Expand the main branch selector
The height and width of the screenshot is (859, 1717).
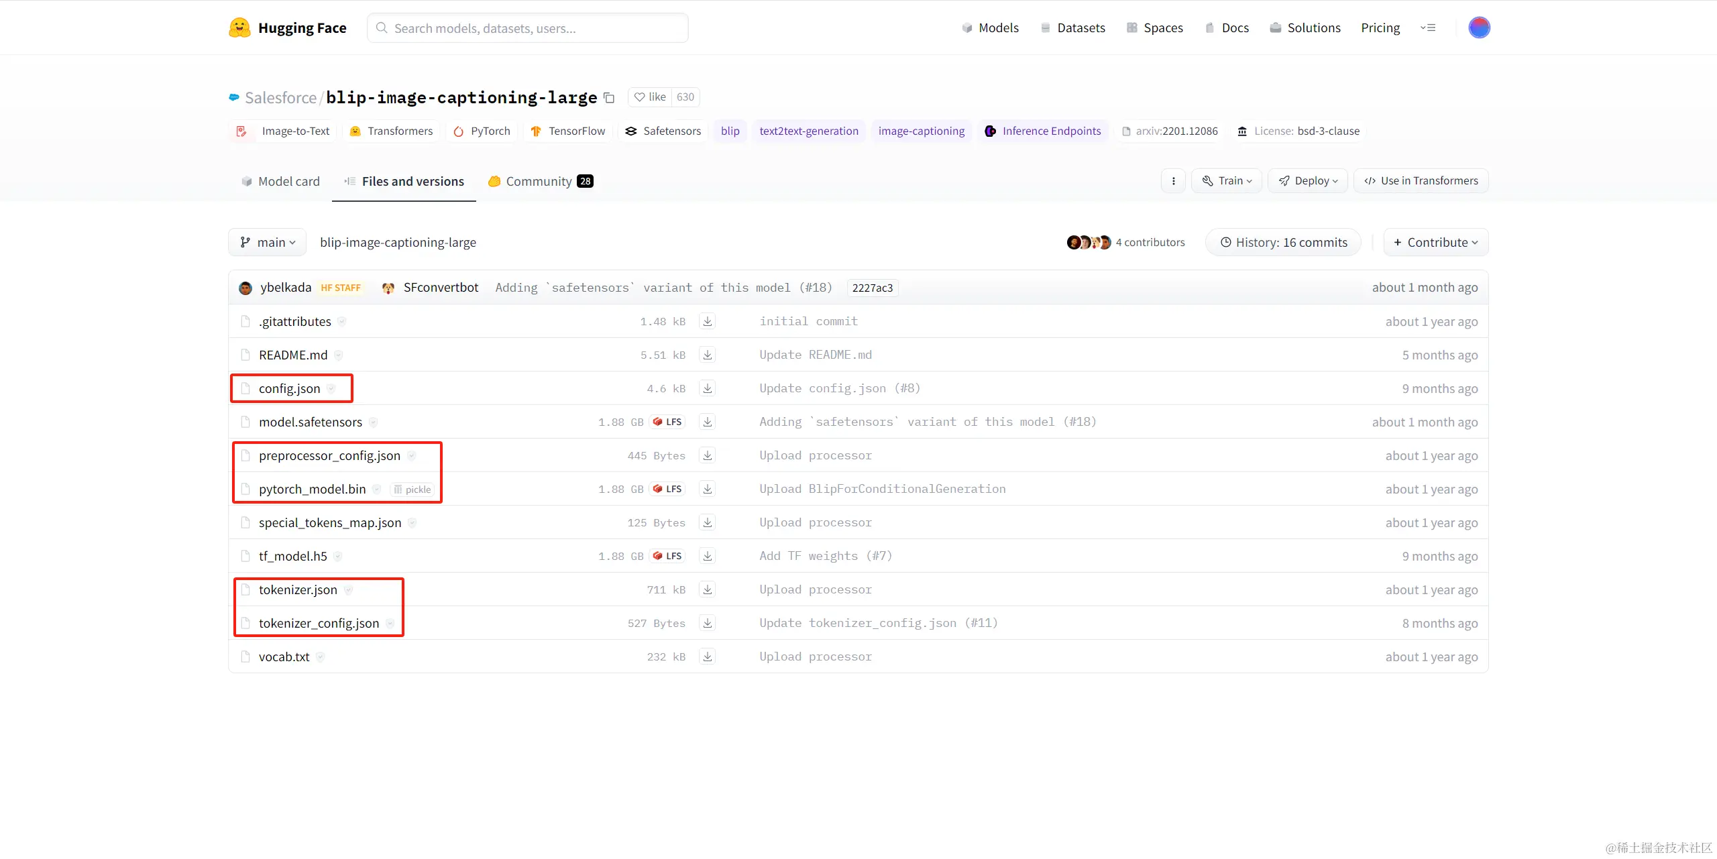pos(268,242)
